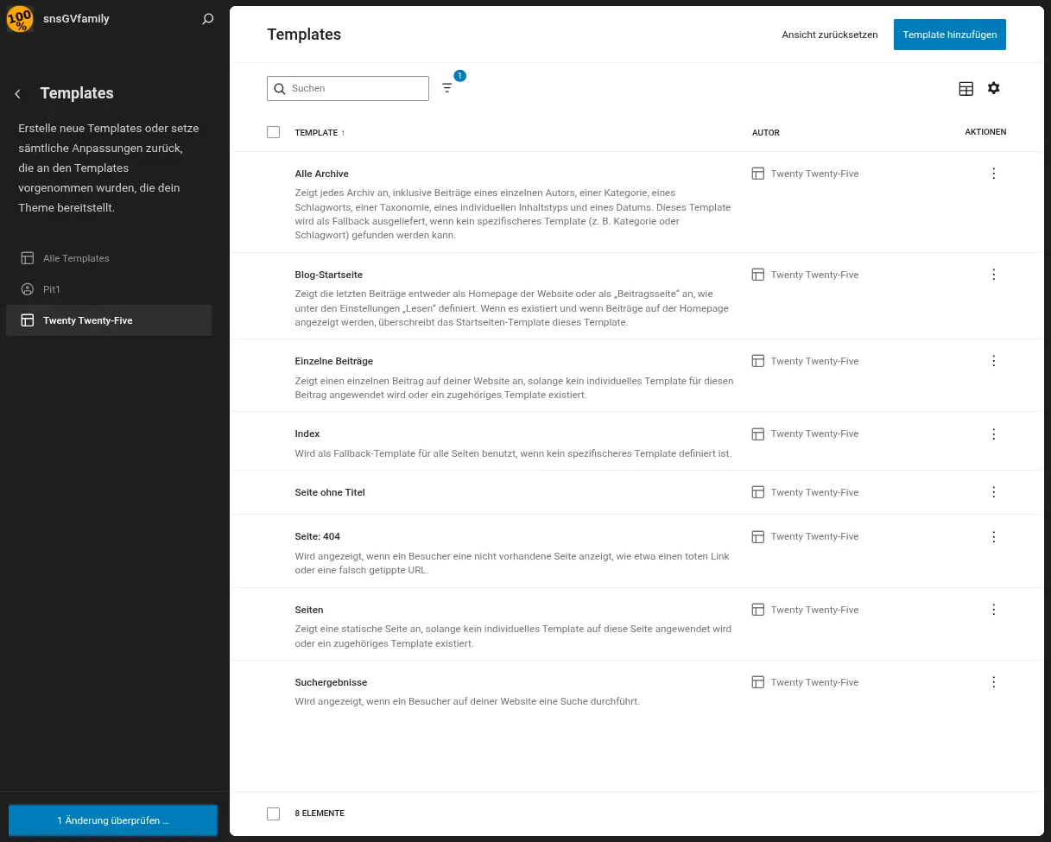Select Twenty Twenty-Five in sidebar
1051x842 pixels.
(109, 320)
